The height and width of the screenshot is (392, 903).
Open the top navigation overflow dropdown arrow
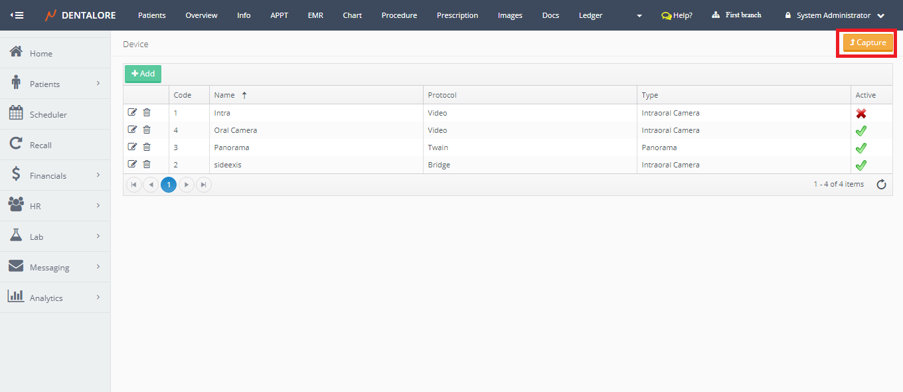click(639, 16)
